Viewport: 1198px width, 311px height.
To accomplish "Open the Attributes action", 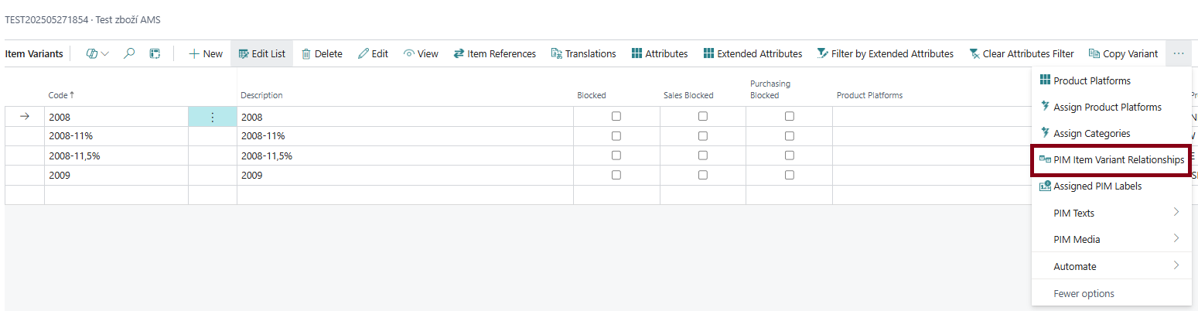I will tap(660, 53).
